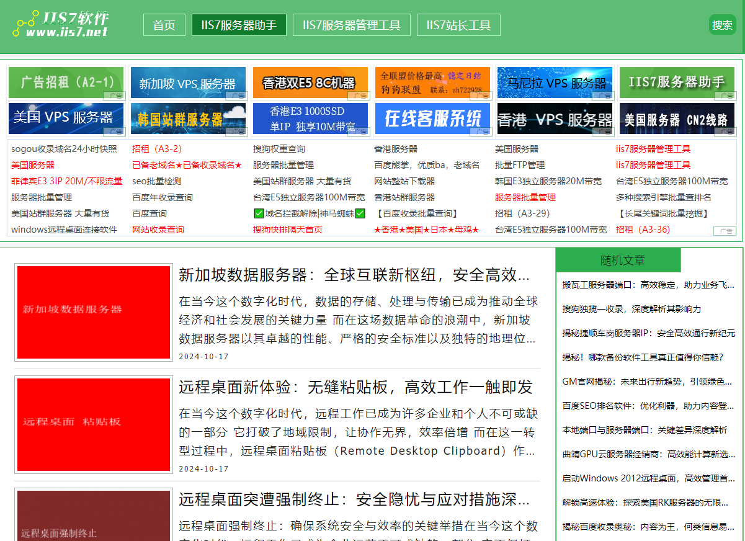Open the 新加坡 VPS 服务器 banner
The image size is (745, 541).
[x=188, y=83]
